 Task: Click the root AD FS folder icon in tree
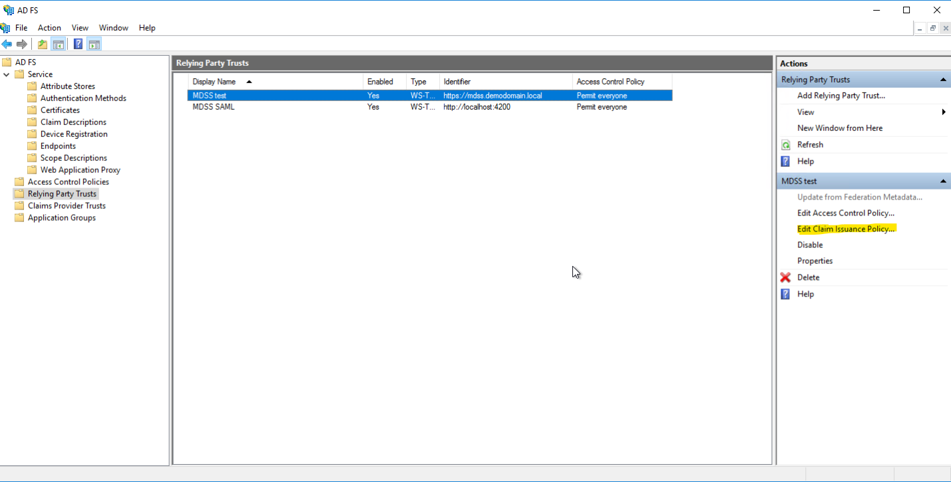[x=7, y=62]
